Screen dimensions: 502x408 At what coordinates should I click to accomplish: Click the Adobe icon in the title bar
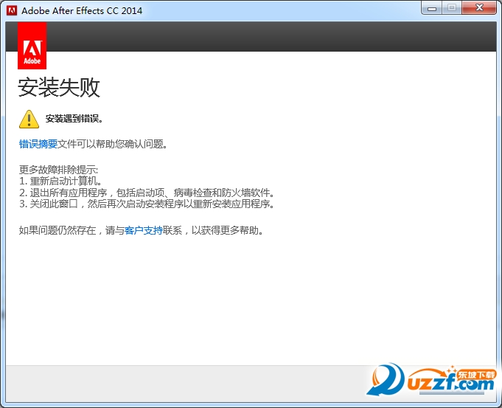click(x=12, y=10)
